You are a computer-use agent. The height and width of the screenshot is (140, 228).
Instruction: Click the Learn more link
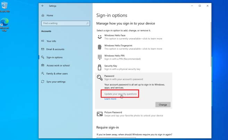pyautogui.click(x=110, y=99)
